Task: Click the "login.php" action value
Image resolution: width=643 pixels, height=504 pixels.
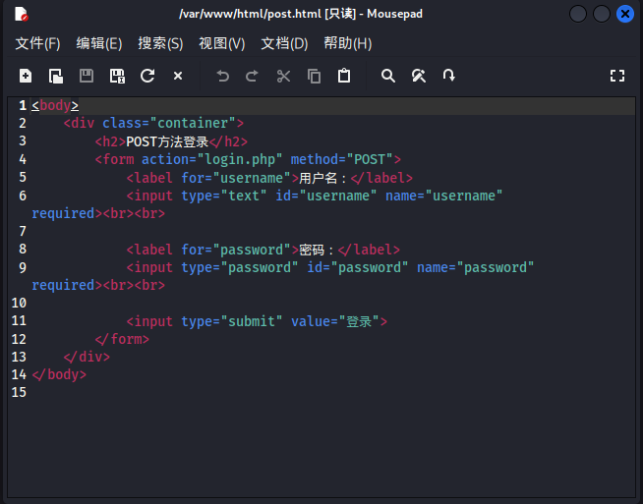Action: click(x=240, y=159)
